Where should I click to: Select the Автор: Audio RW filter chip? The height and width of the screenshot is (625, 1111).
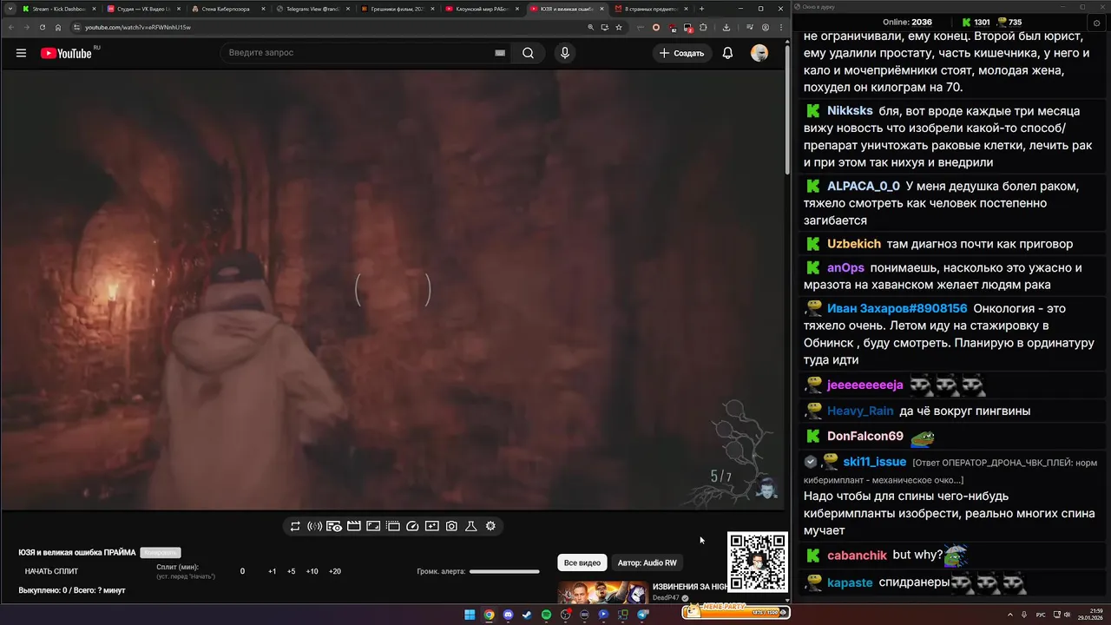[x=647, y=562]
